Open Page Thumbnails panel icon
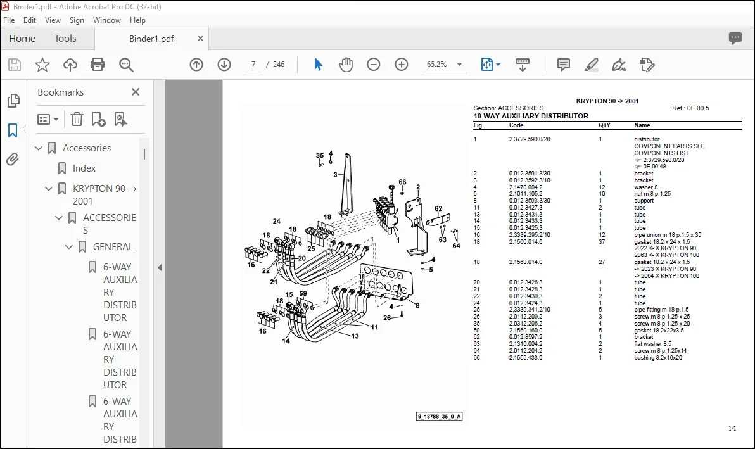This screenshot has height=449, width=755. [13, 101]
